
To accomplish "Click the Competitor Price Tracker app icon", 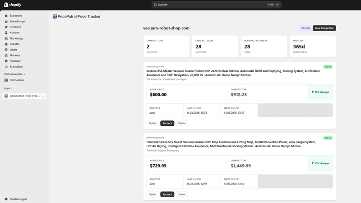I will [x=6, y=96].
